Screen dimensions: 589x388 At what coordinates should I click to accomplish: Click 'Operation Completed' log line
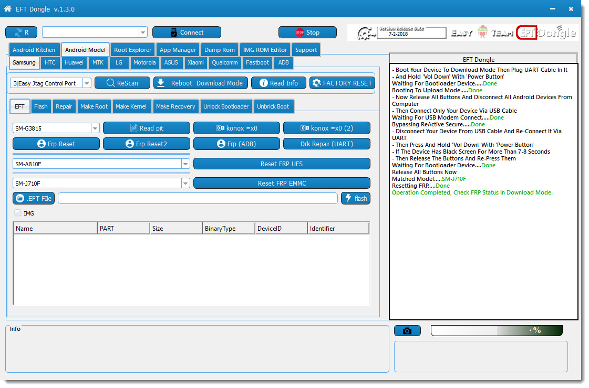tap(472, 192)
